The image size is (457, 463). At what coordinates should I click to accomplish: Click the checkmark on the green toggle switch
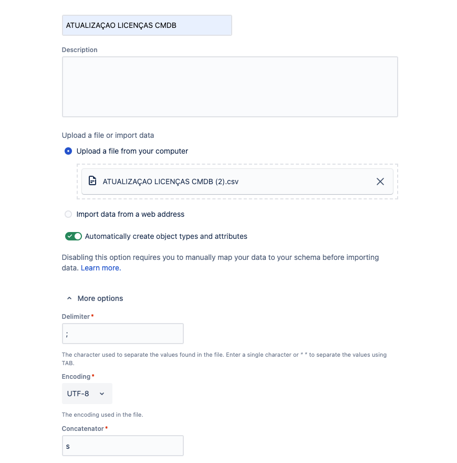click(x=69, y=236)
